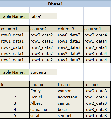
Task: Select cell row3_data4
Action: tap(97, 53)
